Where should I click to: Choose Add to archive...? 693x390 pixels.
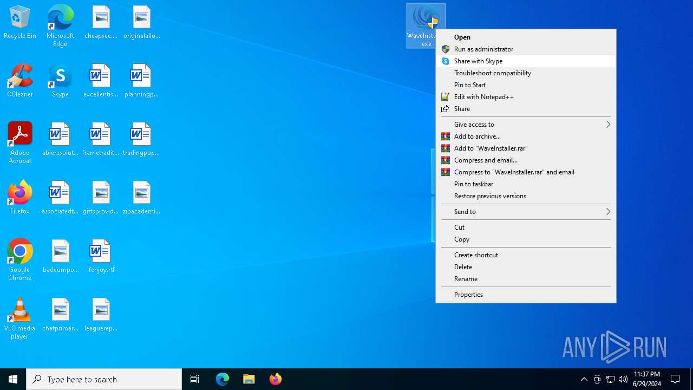point(526,136)
